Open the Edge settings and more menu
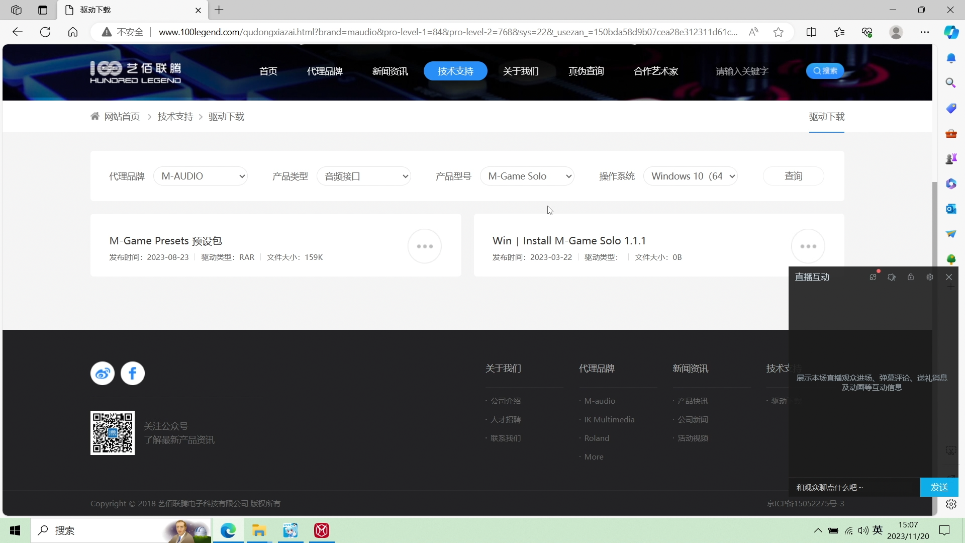The height and width of the screenshot is (543, 965). pyautogui.click(x=925, y=32)
